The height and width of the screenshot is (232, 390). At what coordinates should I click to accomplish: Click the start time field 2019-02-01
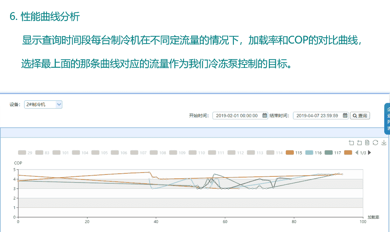click(x=240, y=115)
